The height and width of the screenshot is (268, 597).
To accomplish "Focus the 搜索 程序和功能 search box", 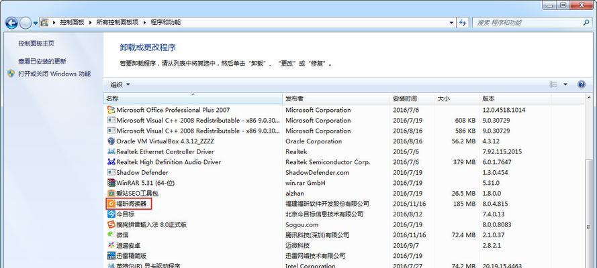I will pos(532,22).
